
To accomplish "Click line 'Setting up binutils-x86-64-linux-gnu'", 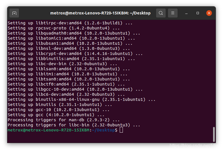I will [81, 100].
